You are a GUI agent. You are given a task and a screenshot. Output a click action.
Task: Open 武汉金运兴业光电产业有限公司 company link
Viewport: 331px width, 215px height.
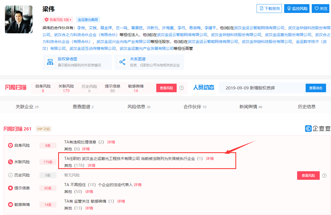[x=123, y=42]
